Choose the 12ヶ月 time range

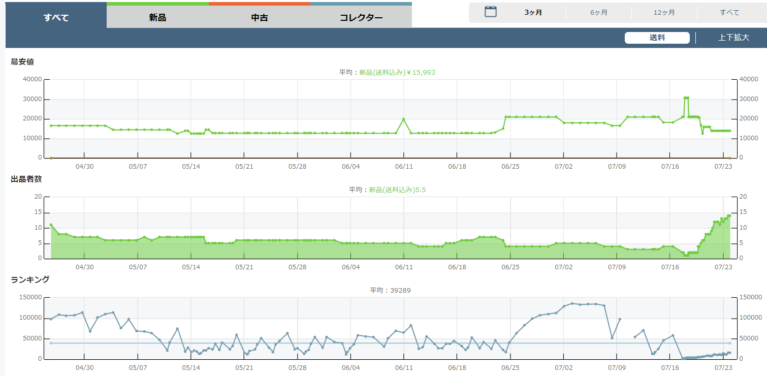(664, 13)
